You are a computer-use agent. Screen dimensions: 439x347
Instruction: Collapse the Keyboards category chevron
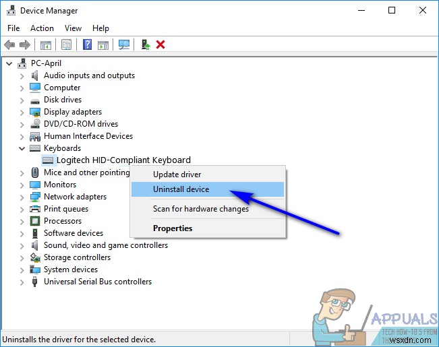[x=22, y=149]
